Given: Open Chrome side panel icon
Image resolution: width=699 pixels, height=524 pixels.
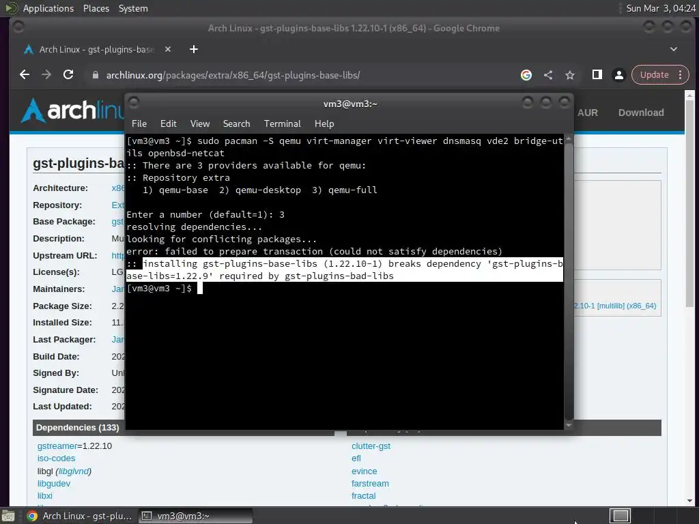Looking at the screenshot, I should pyautogui.click(x=597, y=75).
